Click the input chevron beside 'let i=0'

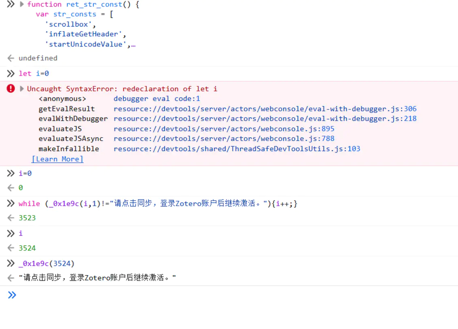click(11, 73)
